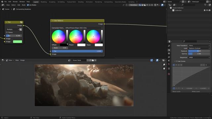This screenshot has height=119, width=212.
Task: Adjust the Fac 0.200 slider
Action: tap(14, 36)
